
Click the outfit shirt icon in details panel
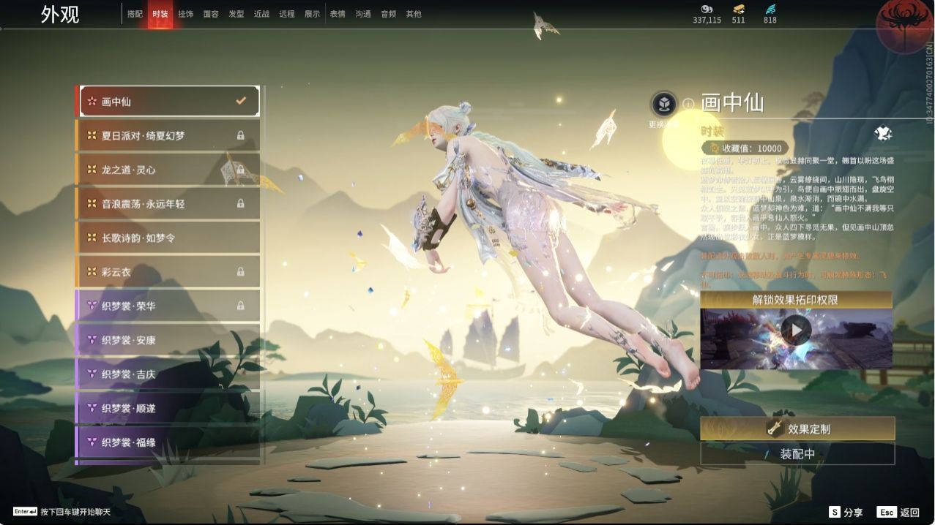coord(882,133)
